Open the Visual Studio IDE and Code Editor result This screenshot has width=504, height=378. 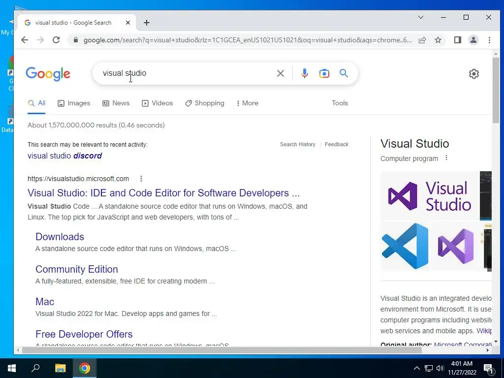pos(163,193)
